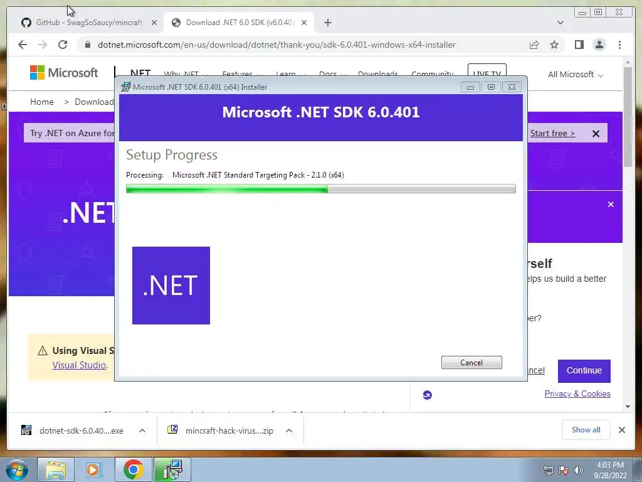This screenshot has height=482, width=642.
Task: Expand dotnet-sdk download options arrow
Action: [x=142, y=431]
